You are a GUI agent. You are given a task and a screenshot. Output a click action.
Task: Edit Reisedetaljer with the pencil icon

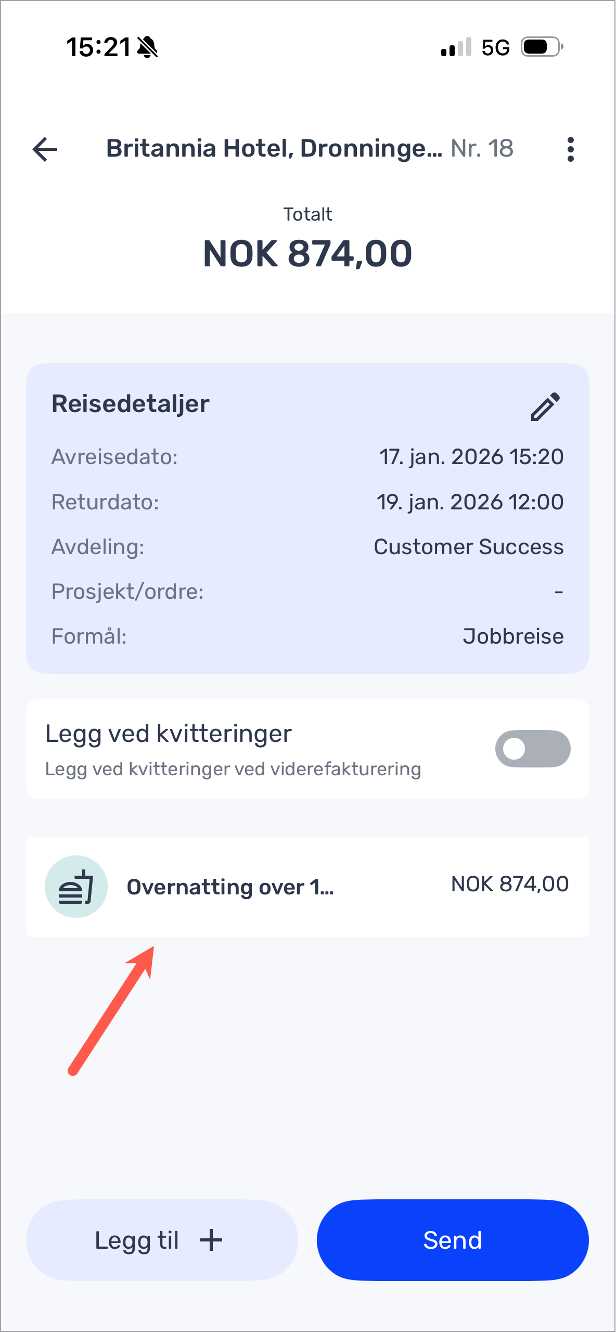pos(545,406)
